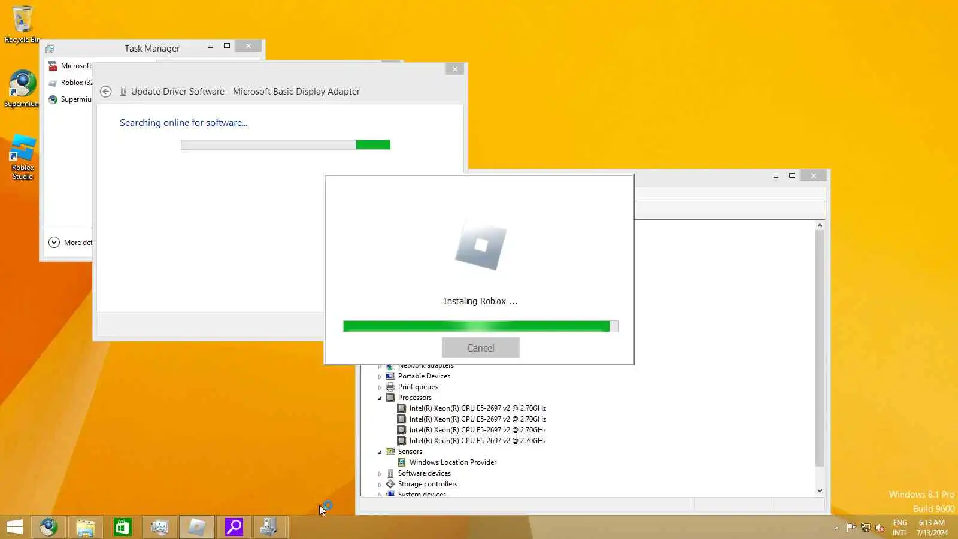Maximize the Device Manager window
Viewport: 958px width, 539px height.
792,176
